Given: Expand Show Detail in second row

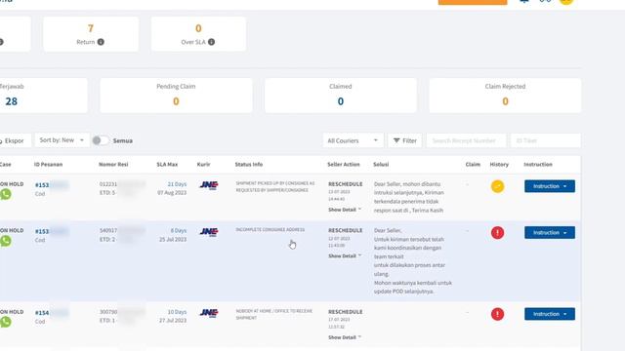Looking at the screenshot, I should 345,255.
